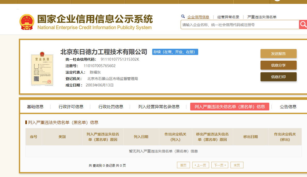
Task: Click the 移出日期 column header
Action: coord(251,137)
